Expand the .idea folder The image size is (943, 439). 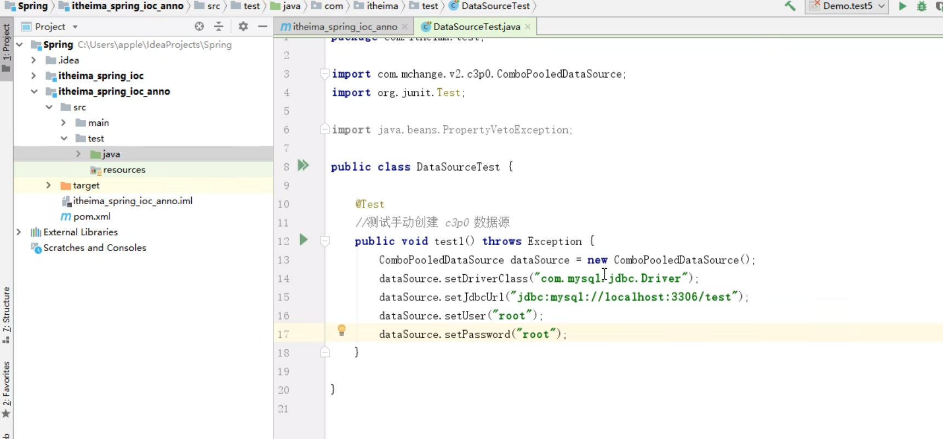[34, 60]
